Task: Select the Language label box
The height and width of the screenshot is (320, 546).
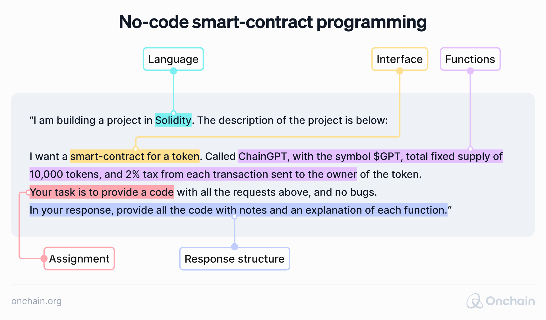Action: coord(173,59)
